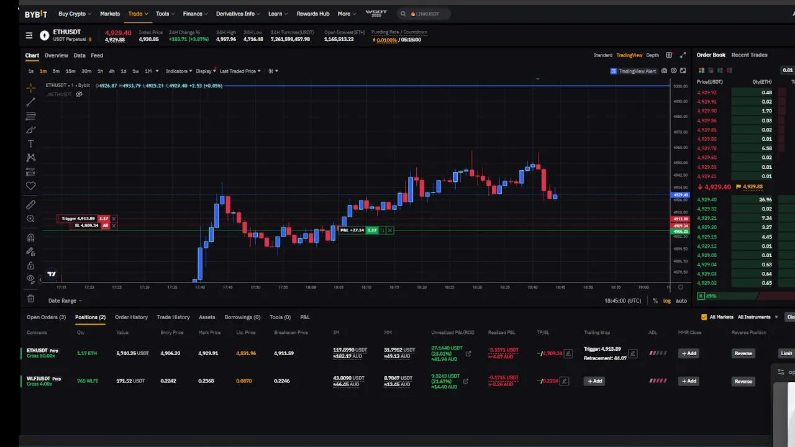Viewport: 795px width, 447px height.
Task: Expand chart to fullscreen with arrows icon
Action: tap(683, 55)
